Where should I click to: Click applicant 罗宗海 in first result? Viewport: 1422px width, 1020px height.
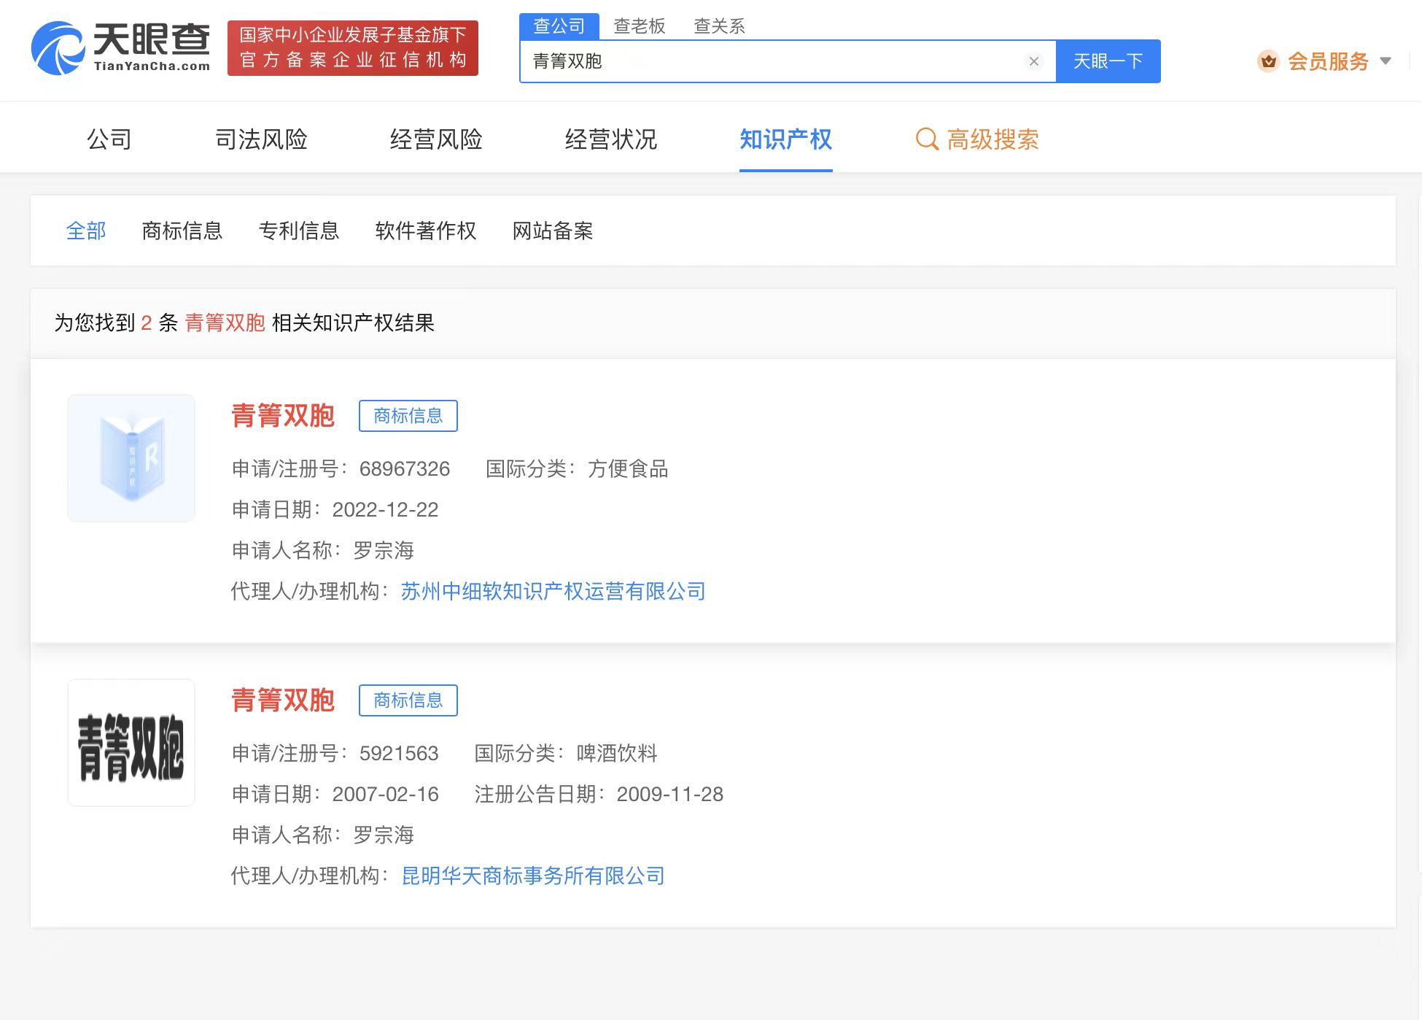pos(384,550)
